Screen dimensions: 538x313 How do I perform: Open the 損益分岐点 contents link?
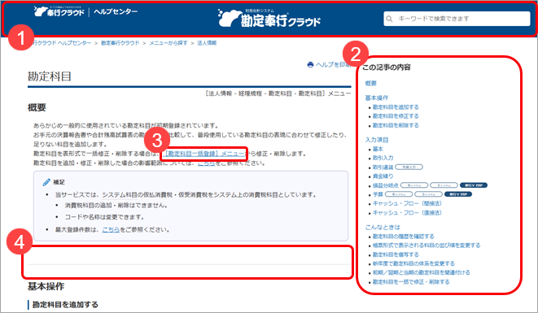(x=386, y=185)
